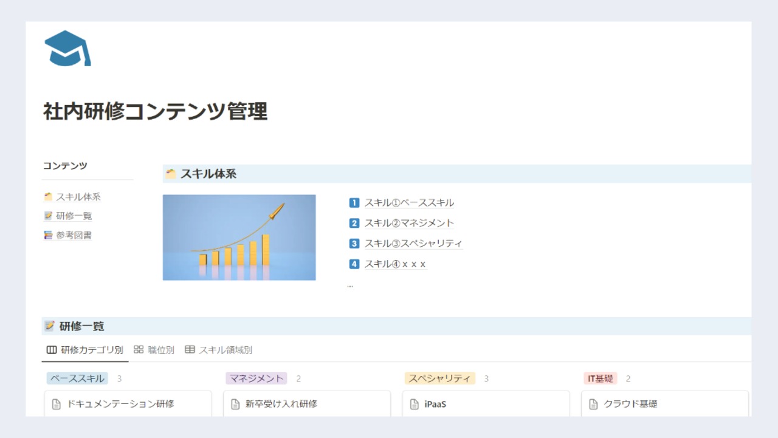
Task: Select the マネジメント column tag
Action: 256,378
